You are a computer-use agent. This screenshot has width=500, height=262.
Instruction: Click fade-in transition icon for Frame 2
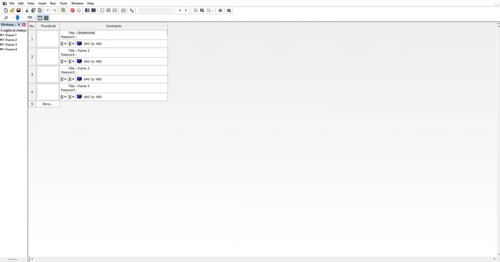[63, 61]
